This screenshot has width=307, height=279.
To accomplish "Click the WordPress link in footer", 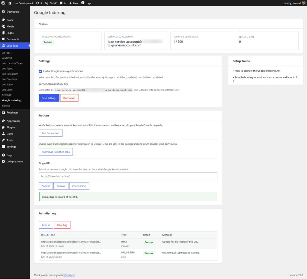I will tap(69, 275).
